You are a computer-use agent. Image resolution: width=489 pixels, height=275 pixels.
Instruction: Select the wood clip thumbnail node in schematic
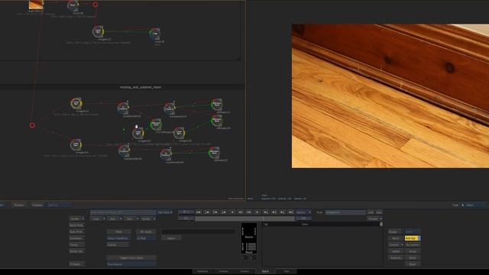tap(36, 5)
